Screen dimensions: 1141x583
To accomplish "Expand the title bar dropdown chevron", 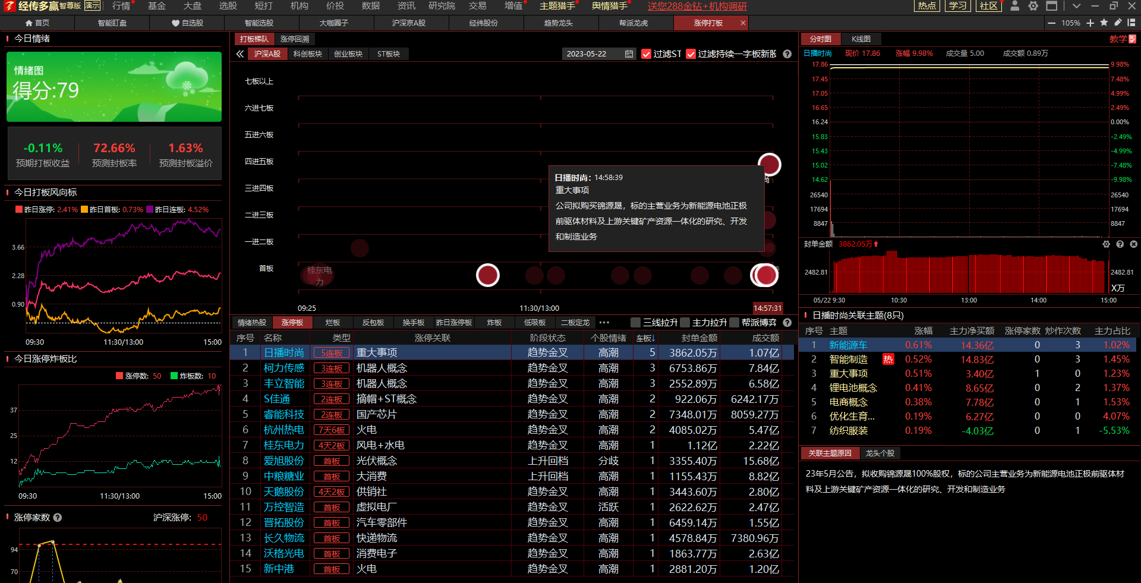I will (1076, 6).
